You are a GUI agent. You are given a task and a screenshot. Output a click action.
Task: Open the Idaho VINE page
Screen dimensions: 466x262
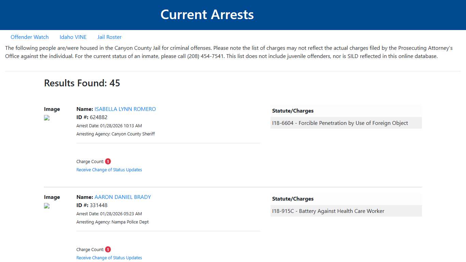point(73,37)
